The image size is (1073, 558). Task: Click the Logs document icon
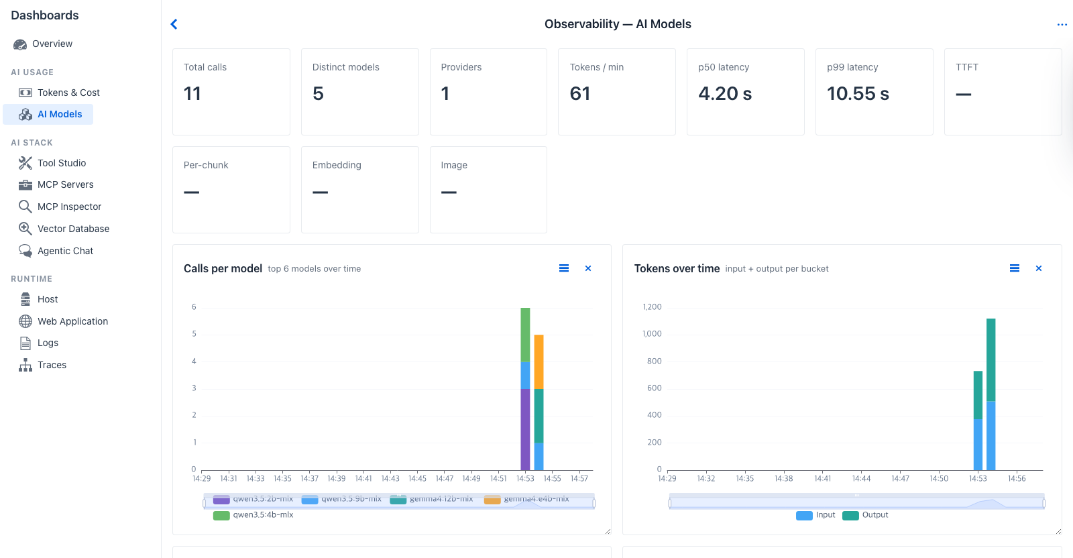25,343
